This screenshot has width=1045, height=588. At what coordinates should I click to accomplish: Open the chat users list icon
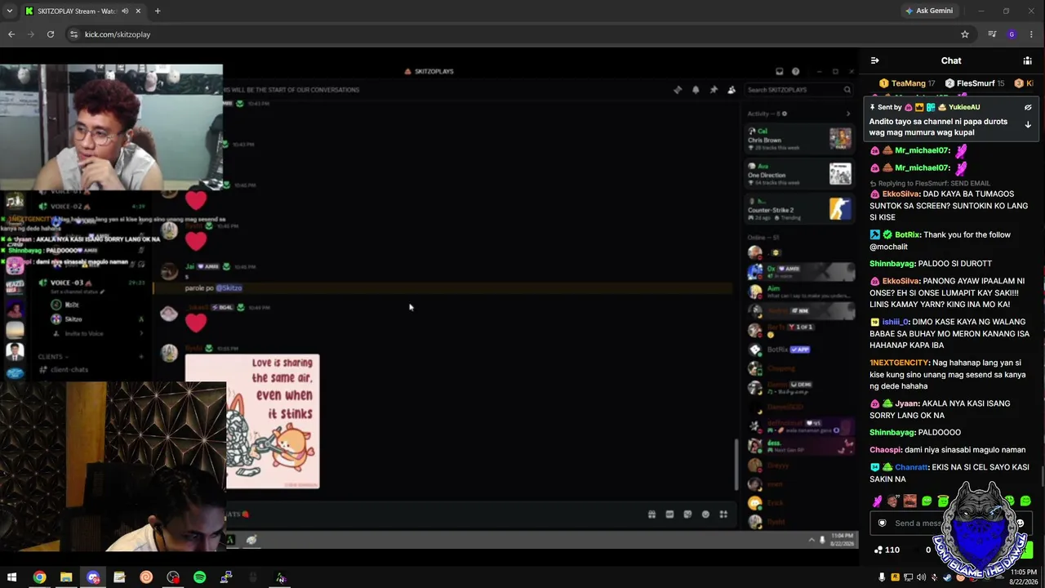(1027, 60)
